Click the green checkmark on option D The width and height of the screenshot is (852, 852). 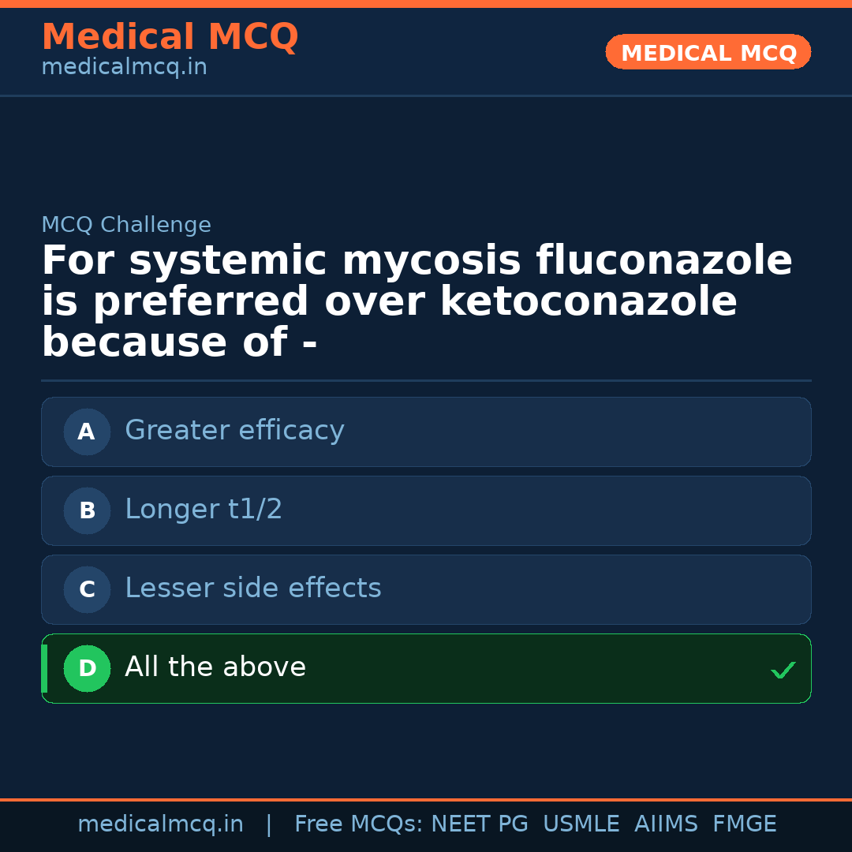tap(783, 670)
